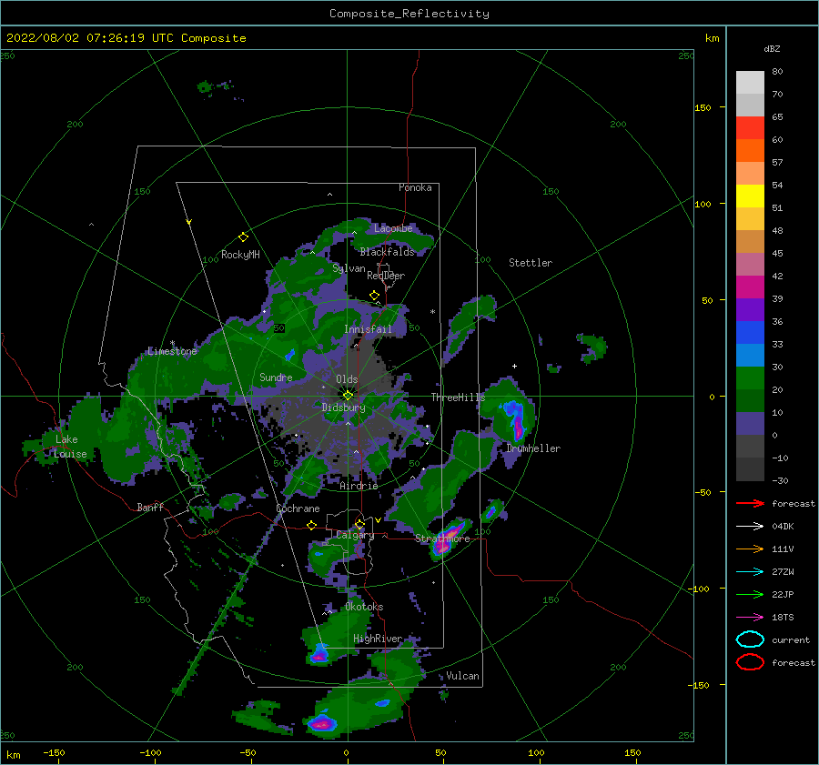Click the yellow diamond marker near RockyMH
The height and width of the screenshot is (765, 819).
[x=243, y=237]
